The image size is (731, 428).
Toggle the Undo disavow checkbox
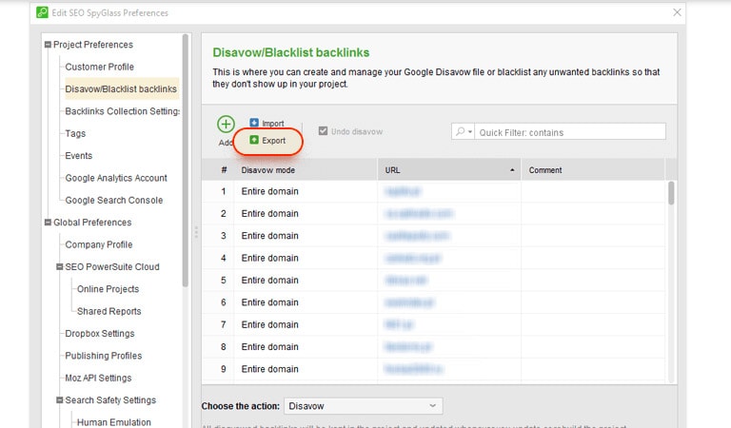point(323,131)
